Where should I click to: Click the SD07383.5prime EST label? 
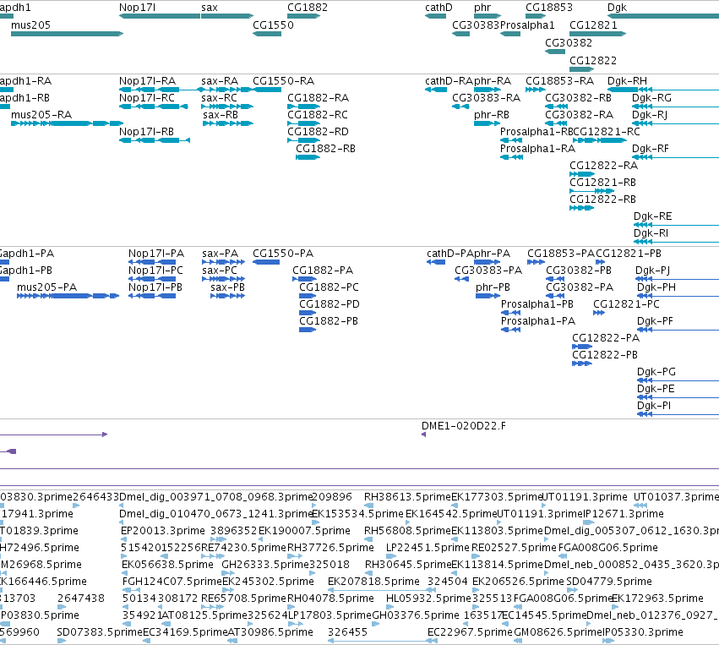coord(100,632)
